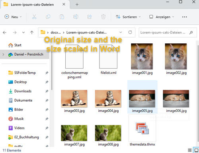199x153 pixels.
Task: Select Lorem-ipsum-cats-Datei... breadcrumb segment
Action: click(86, 33)
